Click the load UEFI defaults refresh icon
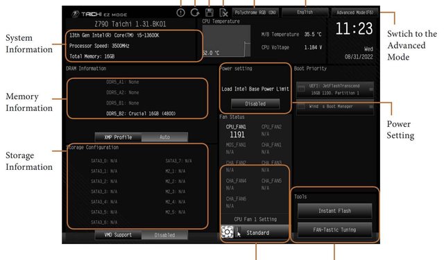This screenshot has height=260, width=444. (195, 12)
